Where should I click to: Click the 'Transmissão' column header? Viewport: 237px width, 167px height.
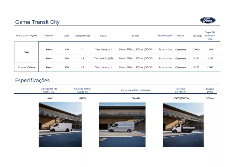(x=165, y=35)
